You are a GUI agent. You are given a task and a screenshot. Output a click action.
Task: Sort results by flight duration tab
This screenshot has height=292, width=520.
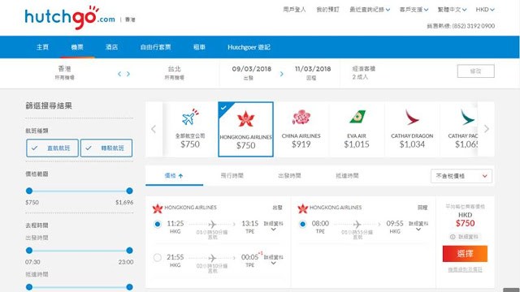click(232, 176)
